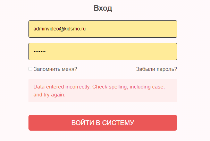Click the ВОЙТИ В СИСТЕМУ button
Viewport: 210px width, 141px height.
coord(103,123)
